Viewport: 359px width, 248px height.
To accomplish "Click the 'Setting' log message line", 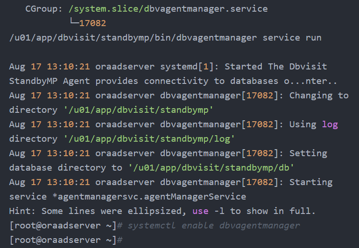I will coord(168,153).
